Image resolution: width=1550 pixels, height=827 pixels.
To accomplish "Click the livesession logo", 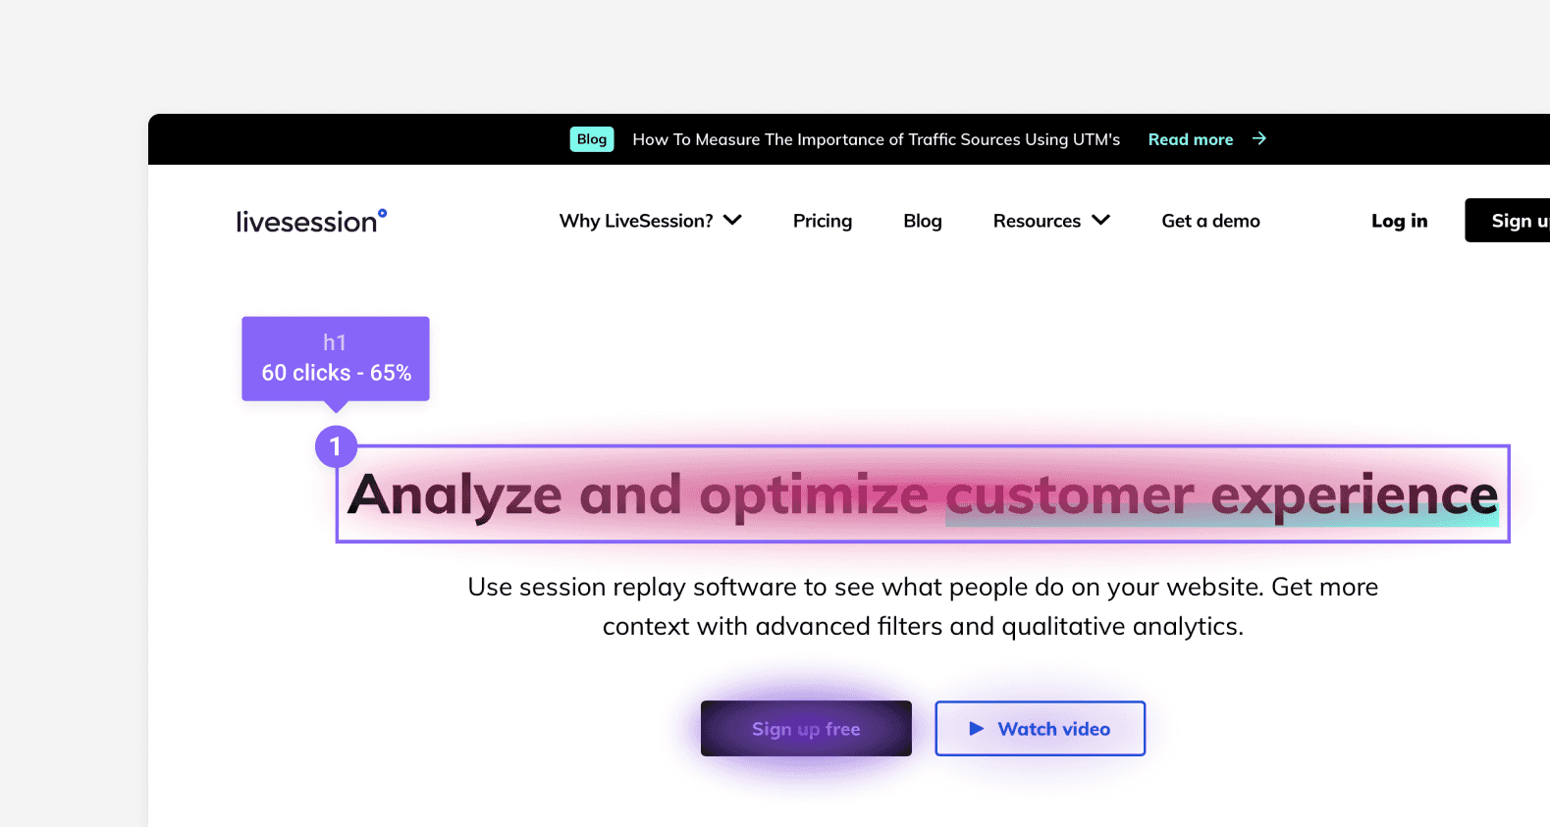I will (306, 222).
